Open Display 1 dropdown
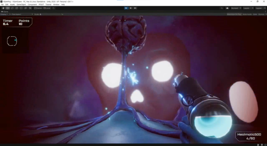 pyautogui.click(x=5, y=14)
